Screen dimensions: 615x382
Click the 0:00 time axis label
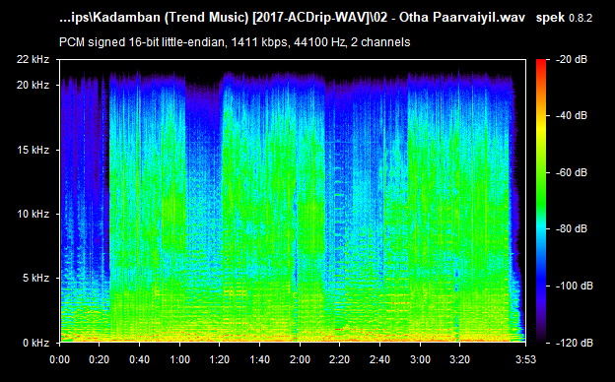[59, 359]
